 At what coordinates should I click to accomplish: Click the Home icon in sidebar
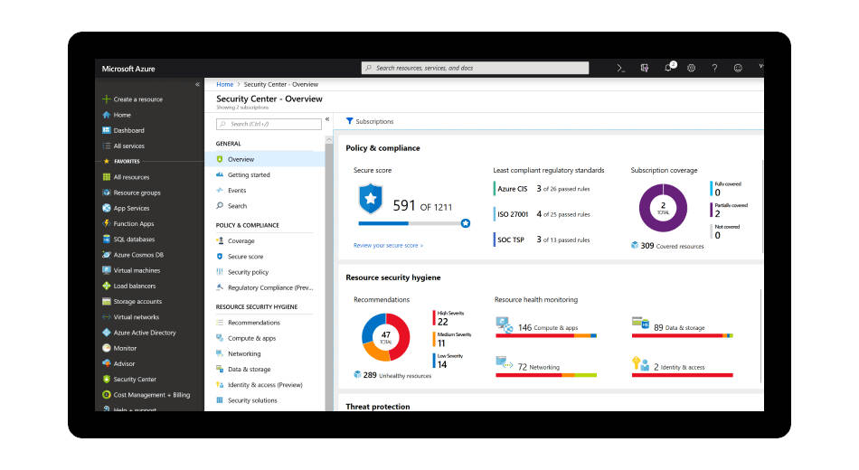107,115
